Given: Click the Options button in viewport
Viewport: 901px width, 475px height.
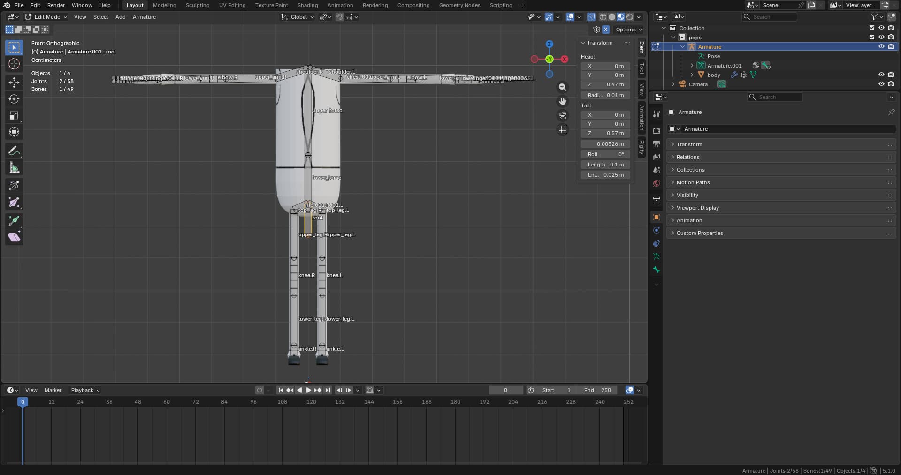Looking at the screenshot, I should (629, 30).
